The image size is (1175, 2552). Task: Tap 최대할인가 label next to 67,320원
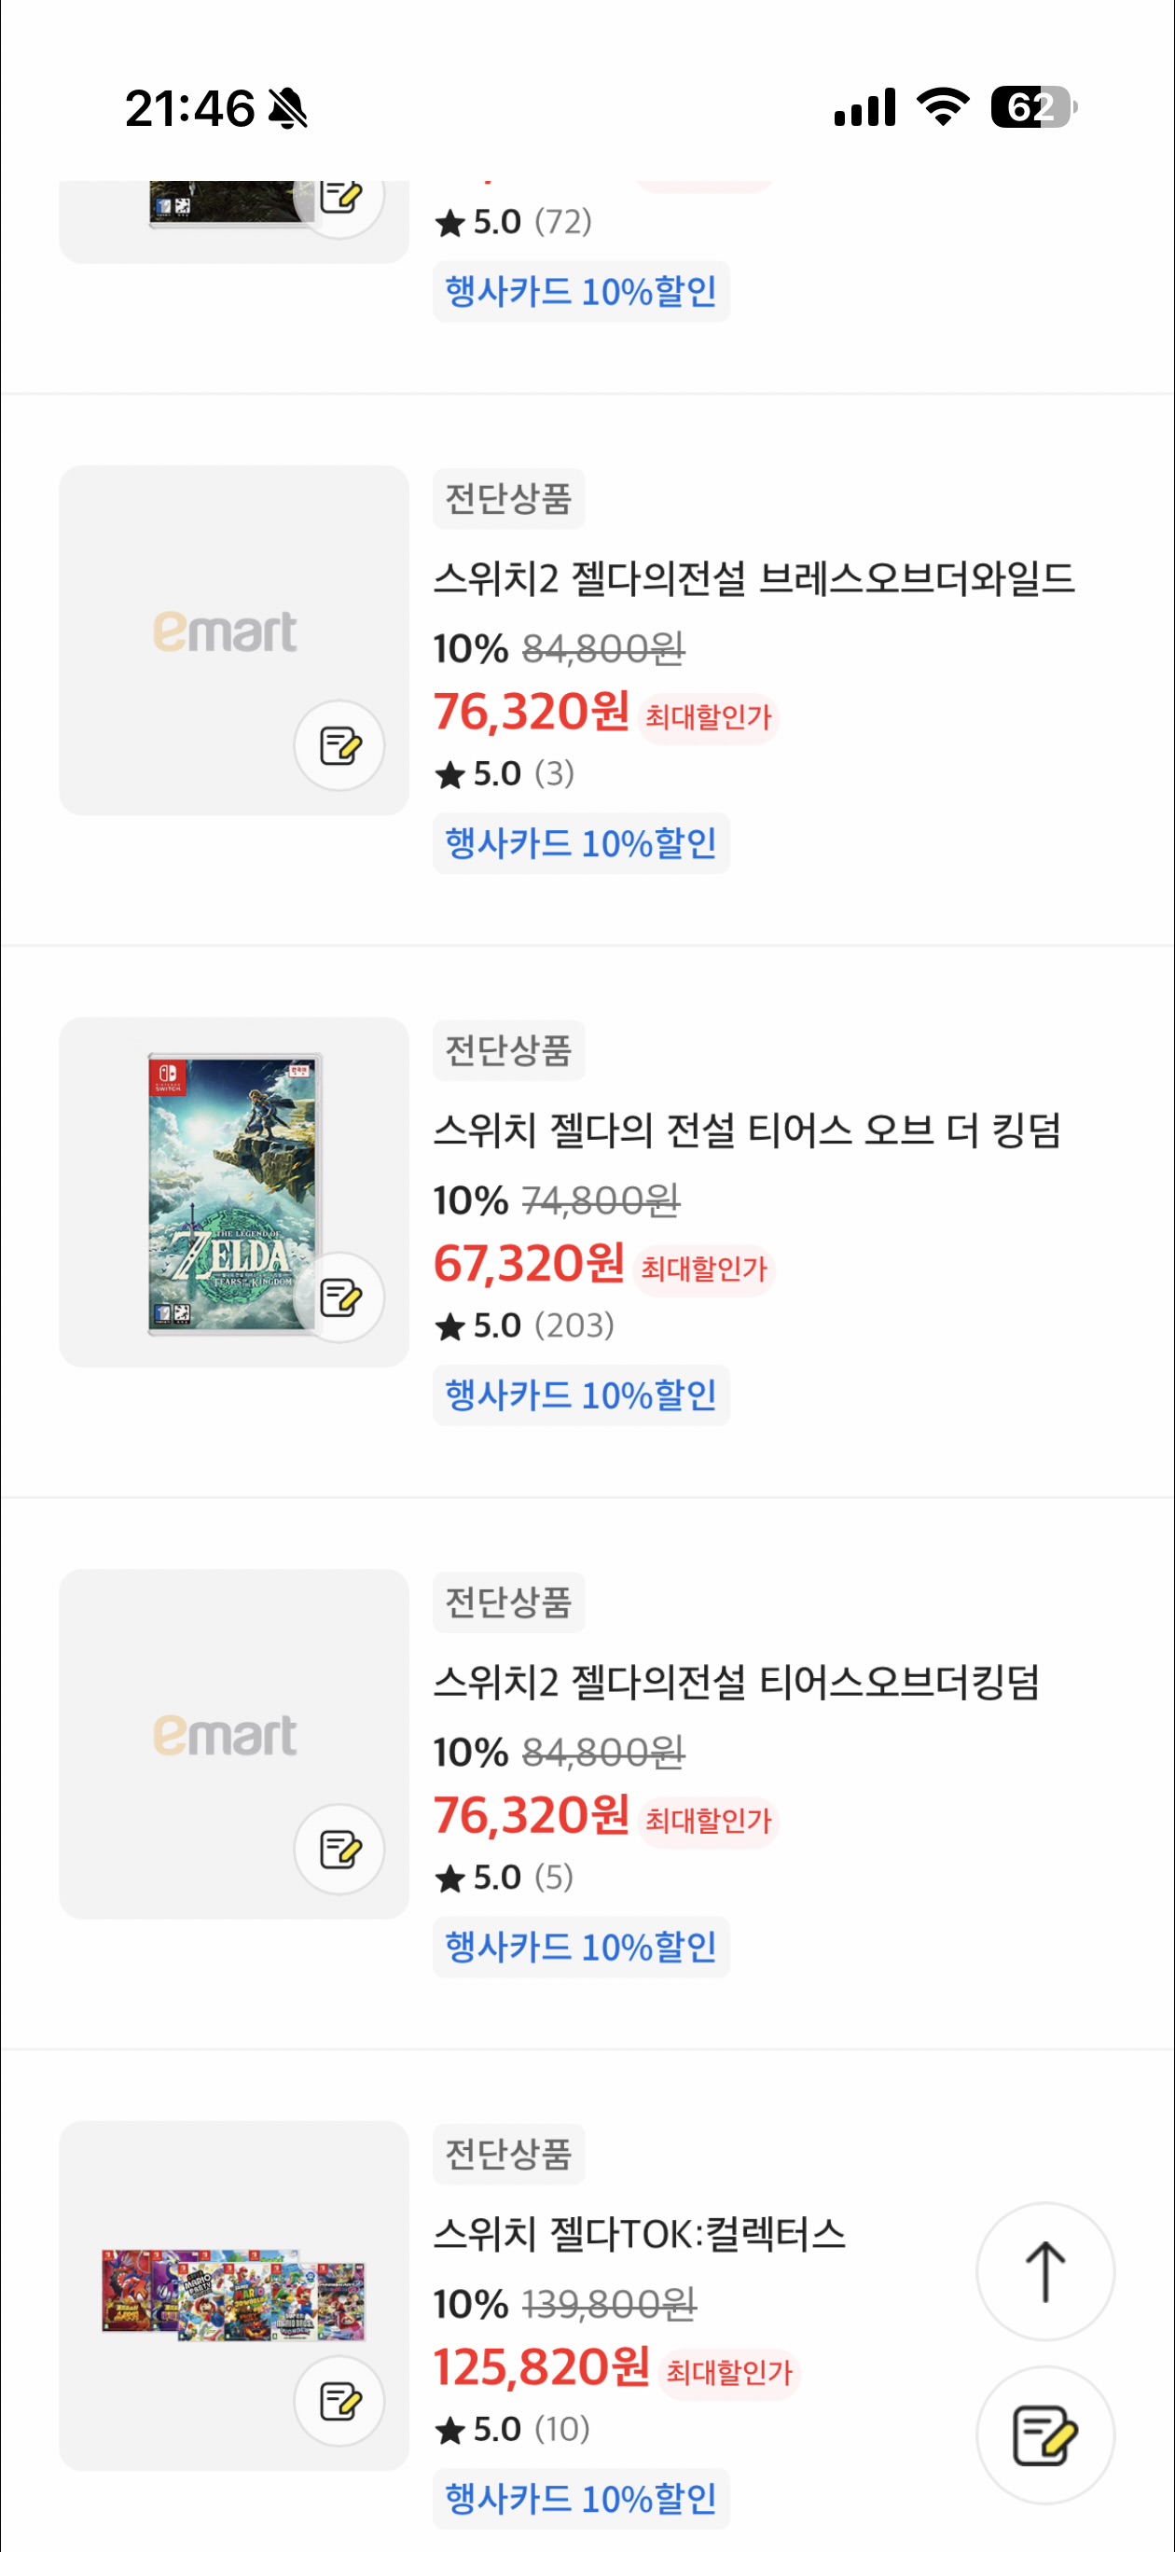click(x=703, y=1269)
